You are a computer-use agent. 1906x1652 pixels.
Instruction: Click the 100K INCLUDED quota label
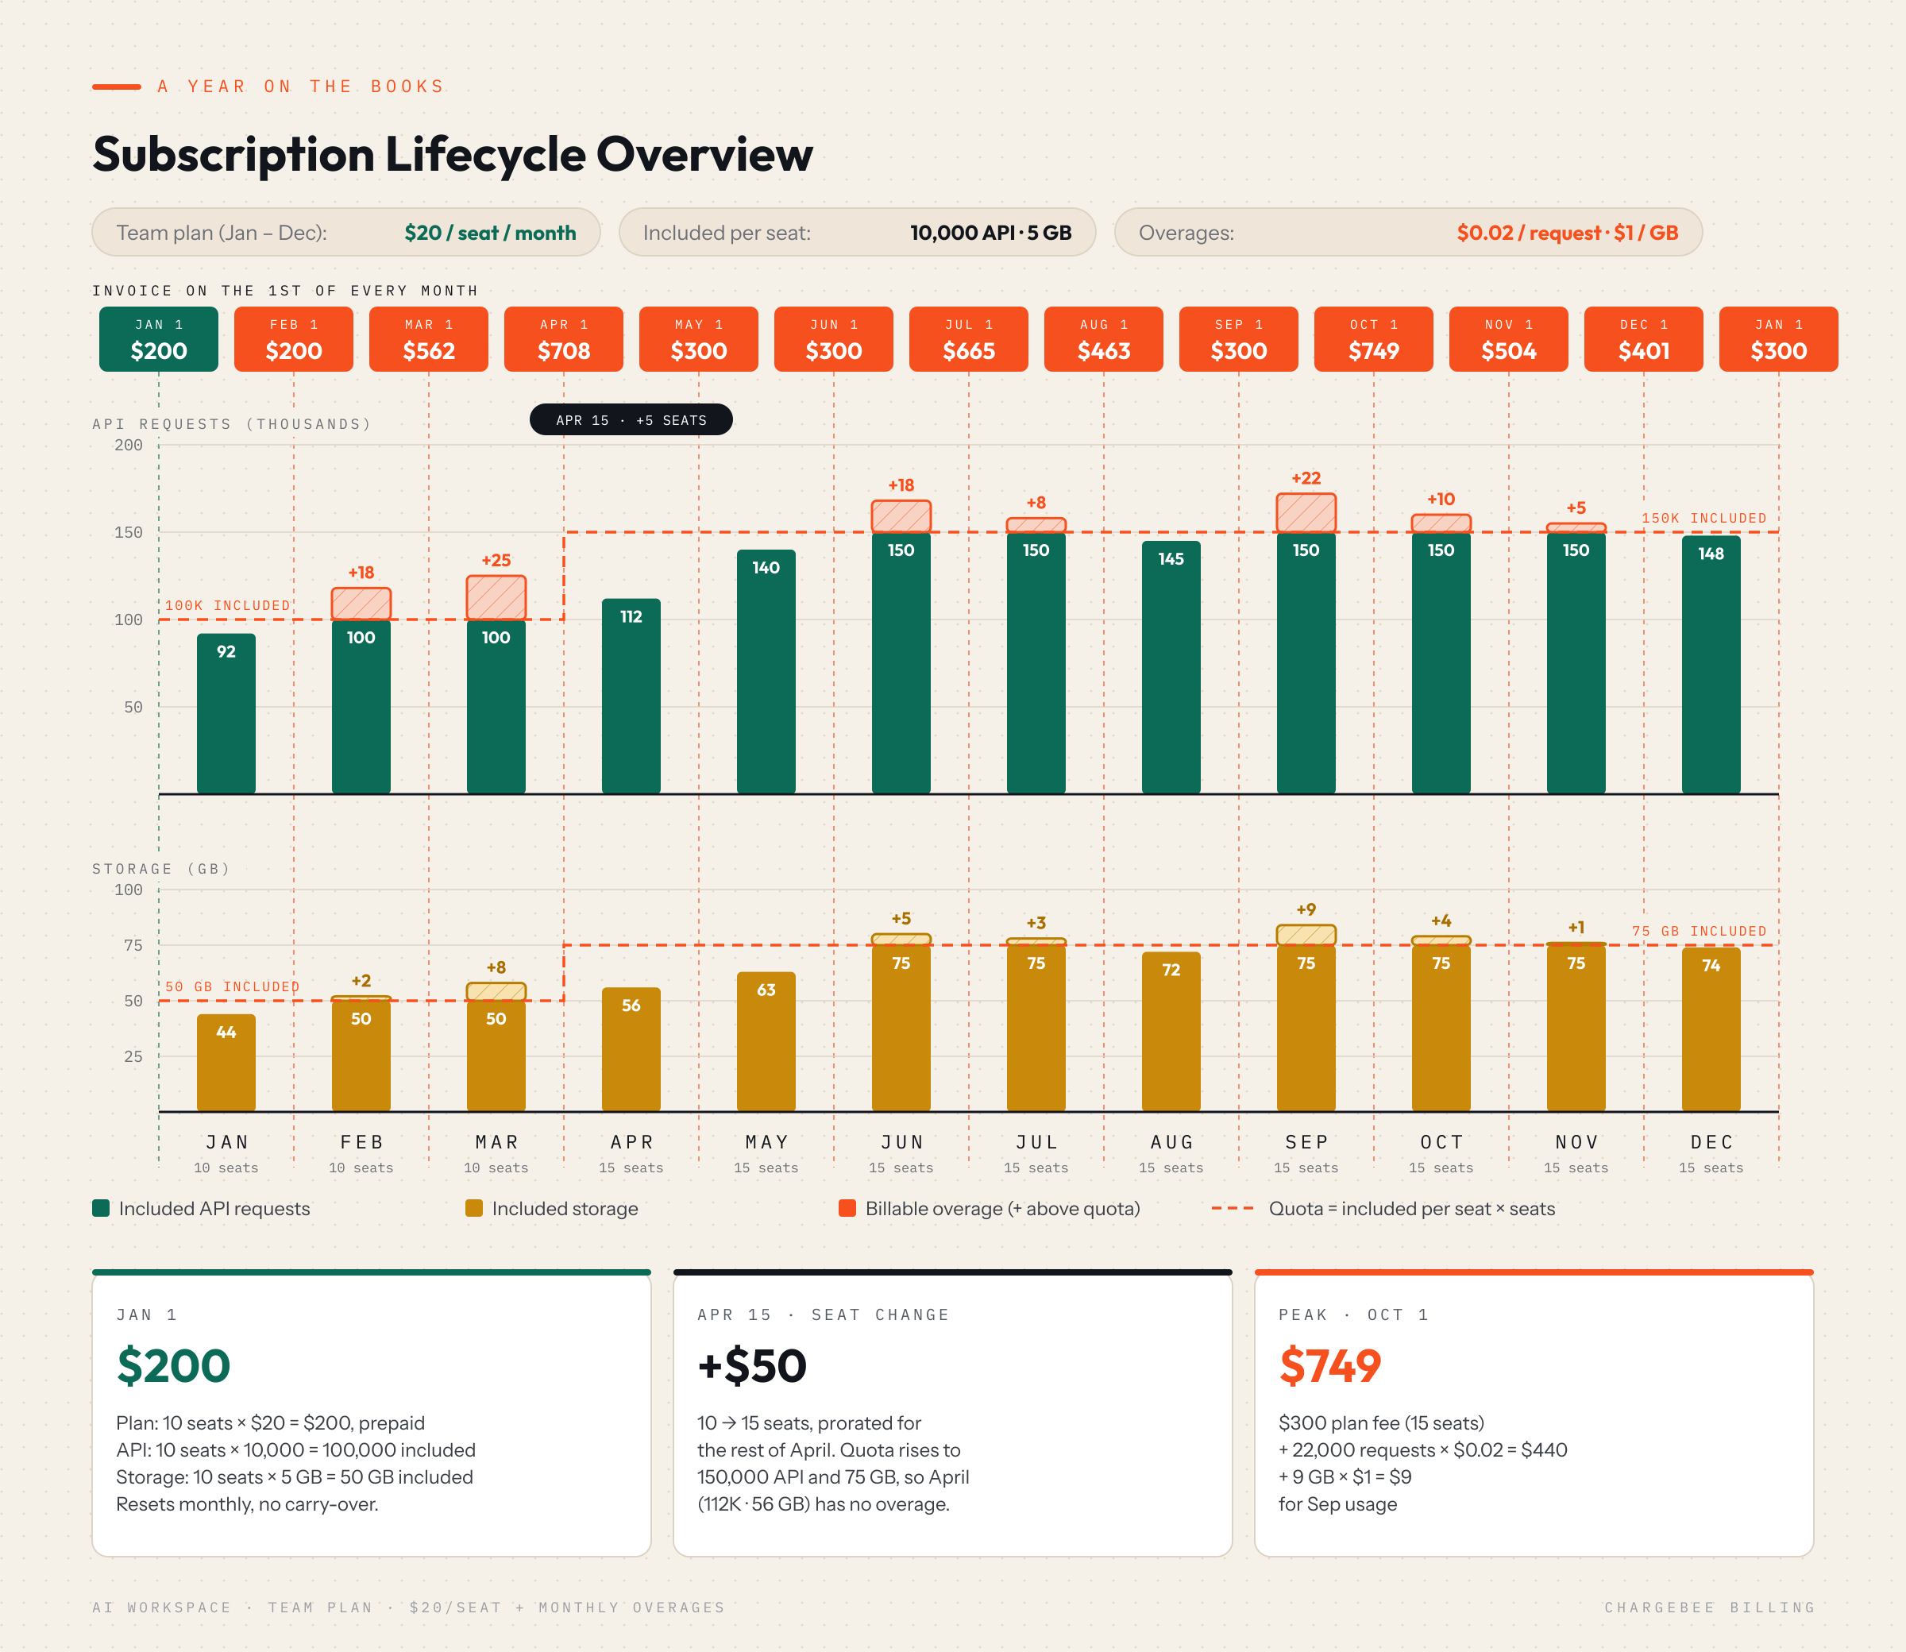(x=228, y=606)
